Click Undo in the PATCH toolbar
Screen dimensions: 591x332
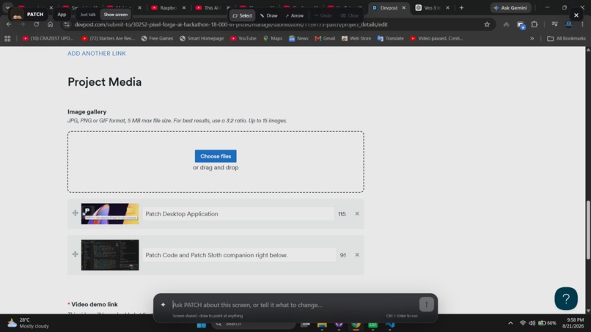click(323, 15)
